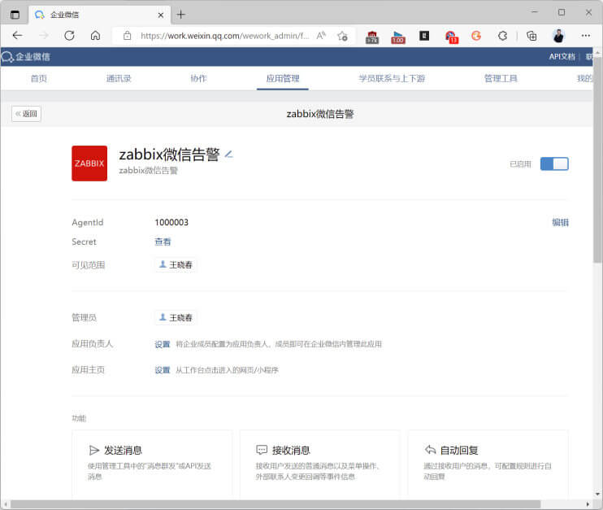The height and width of the screenshot is (510, 603).
Task: Add page to favorites star icon
Action: (342, 36)
